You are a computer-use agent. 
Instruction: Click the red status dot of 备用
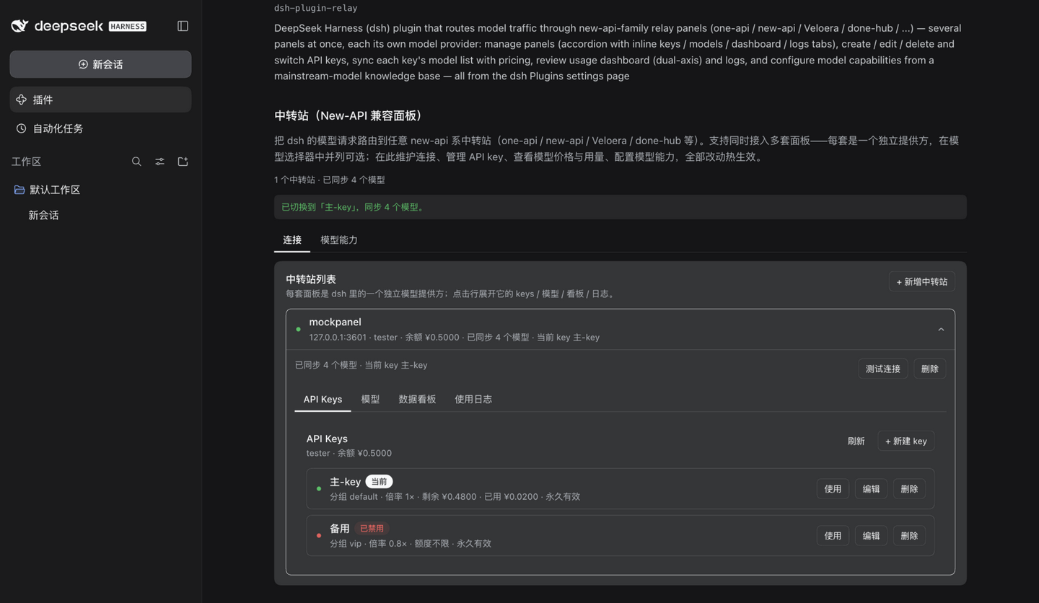point(319,536)
